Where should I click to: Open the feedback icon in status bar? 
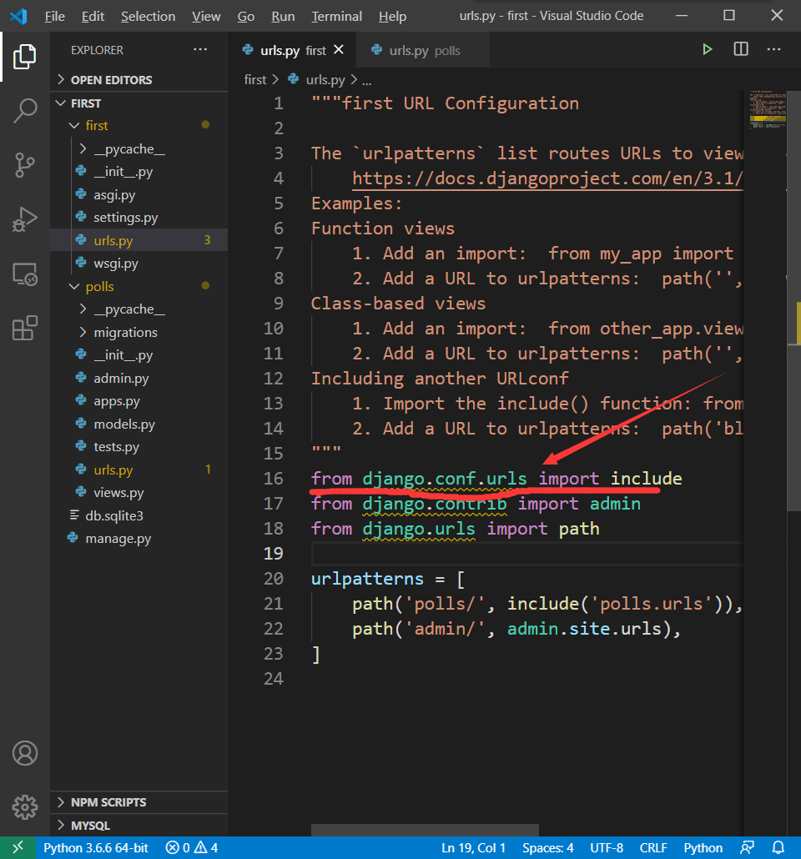[747, 847]
